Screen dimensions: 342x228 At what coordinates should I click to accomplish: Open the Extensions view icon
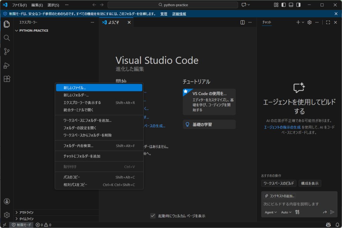(7, 79)
